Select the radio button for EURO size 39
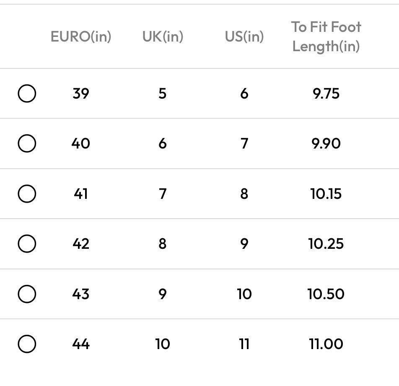This screenshot has width=399, height=386. (x=27, y=93)
